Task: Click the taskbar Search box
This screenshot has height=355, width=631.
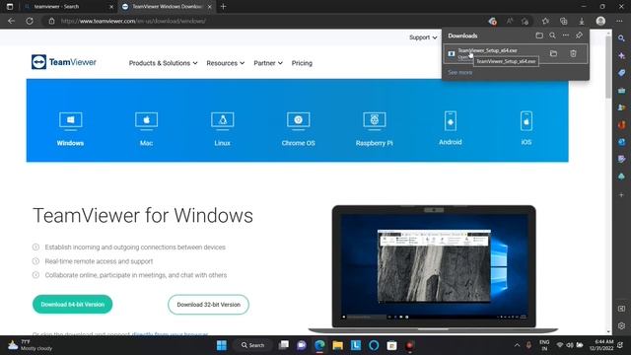Action: coord(253,345)
